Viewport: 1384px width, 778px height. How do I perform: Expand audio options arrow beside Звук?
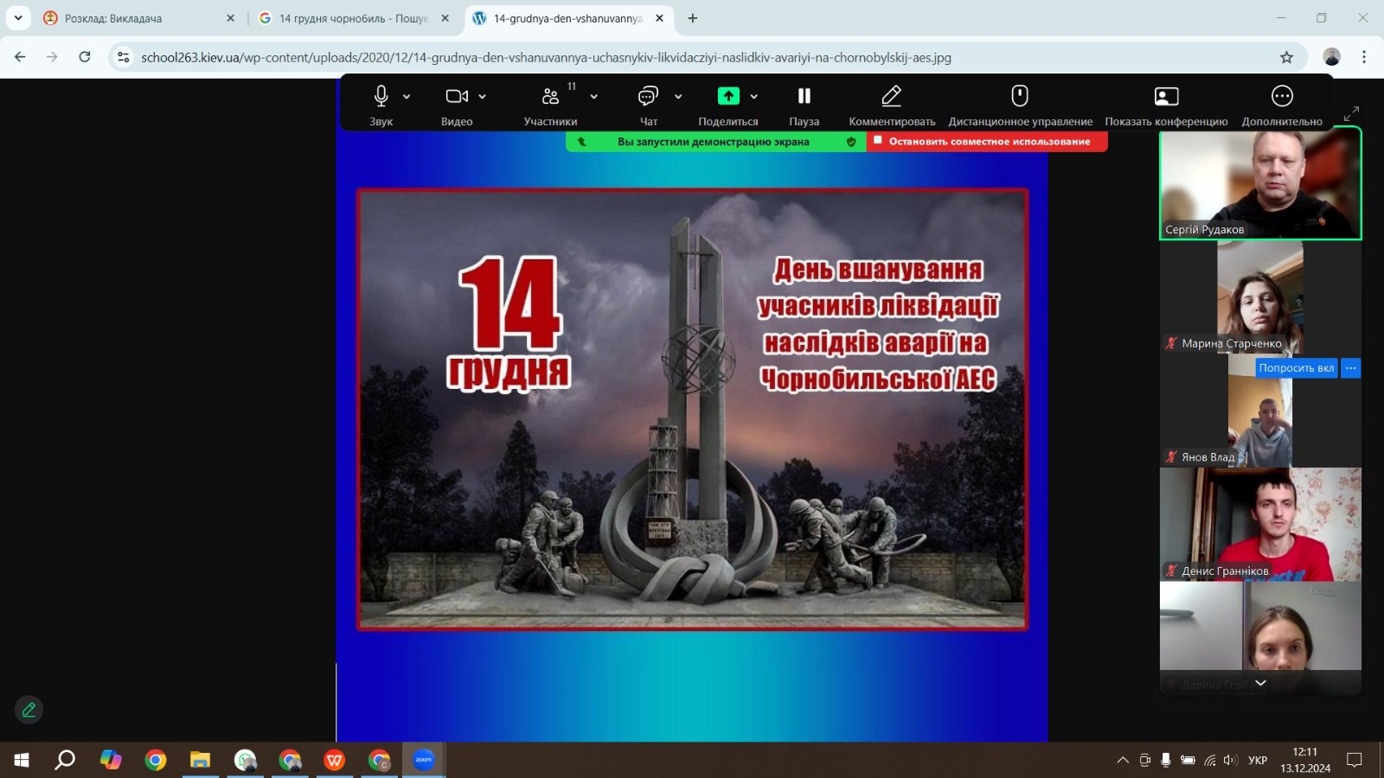[x=407, y=97]
